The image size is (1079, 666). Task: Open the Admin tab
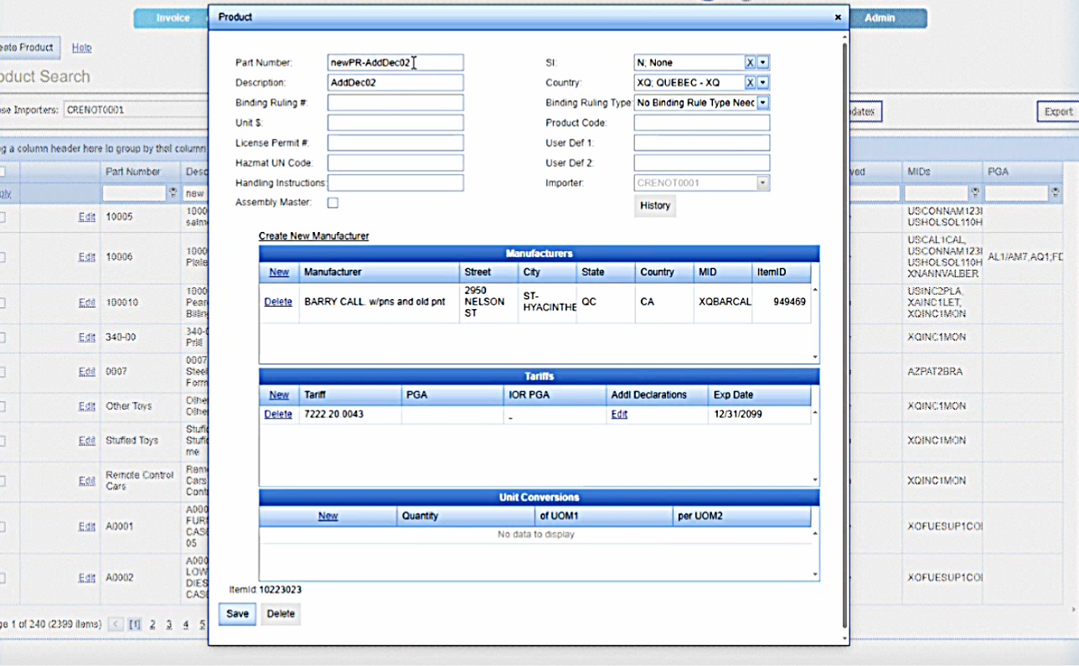pyautogui.click(x=880, y=18)
